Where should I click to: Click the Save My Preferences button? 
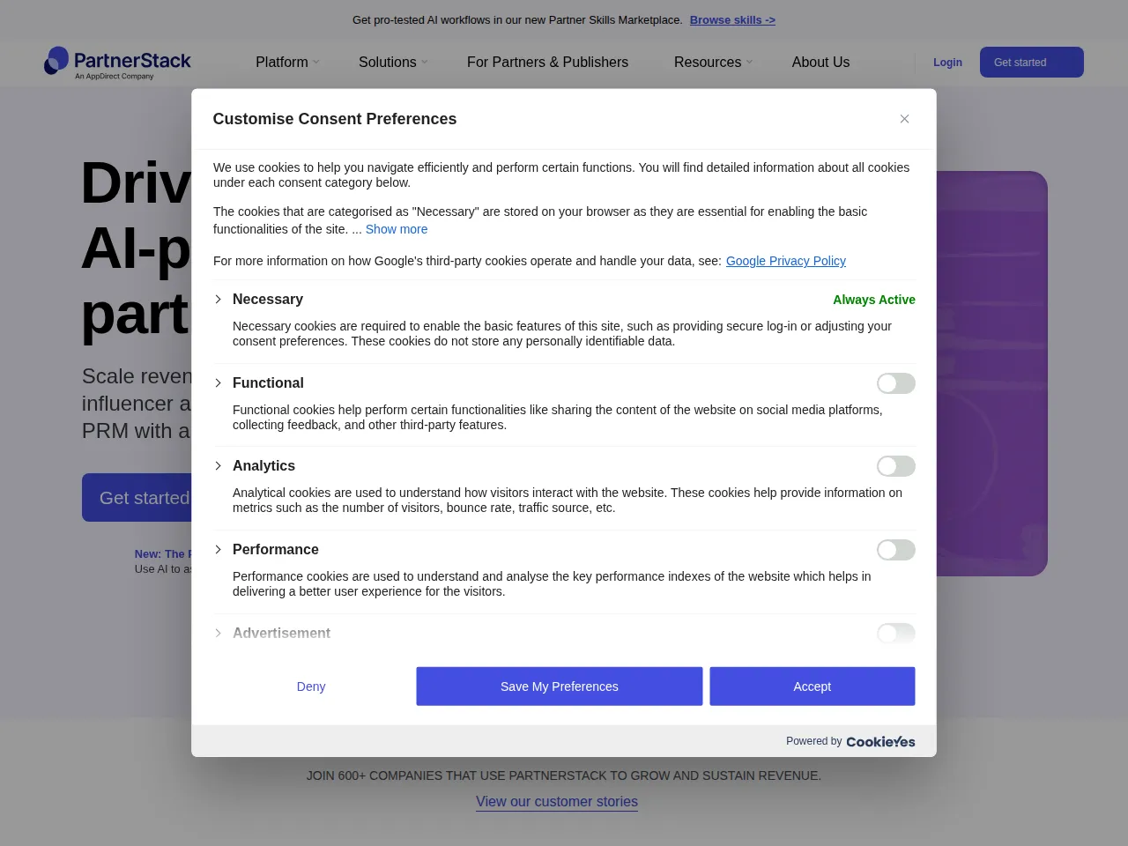(x=560, y=686)
